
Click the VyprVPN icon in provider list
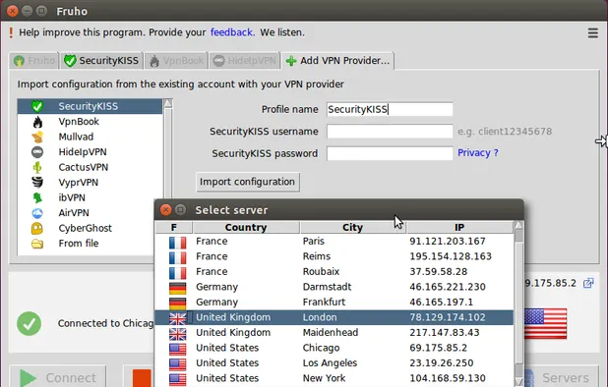pos(37,183)
